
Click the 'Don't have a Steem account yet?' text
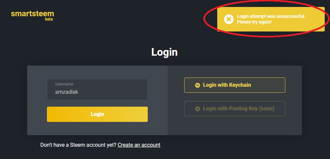pos(78,145)
